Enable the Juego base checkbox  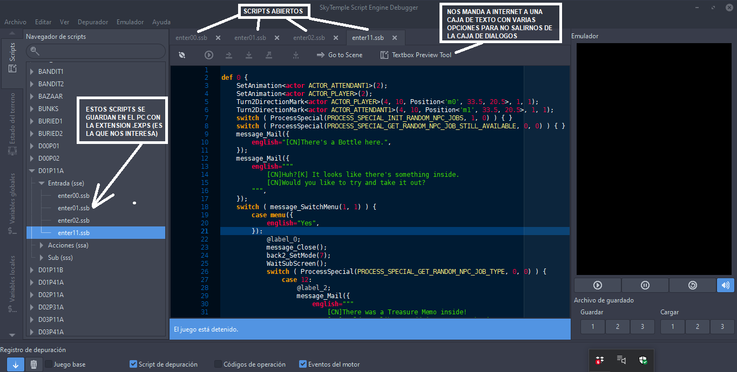click(49, 364)
